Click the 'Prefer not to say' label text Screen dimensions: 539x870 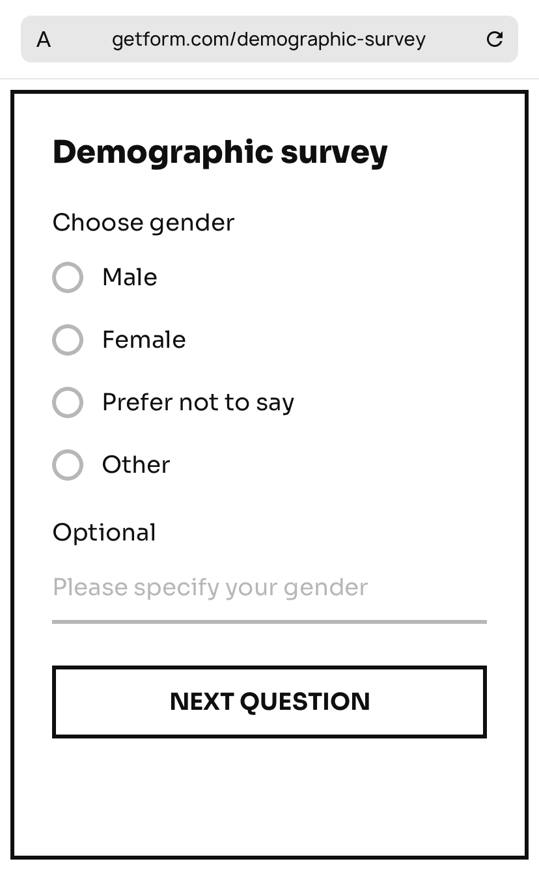(x=198, y=402)
